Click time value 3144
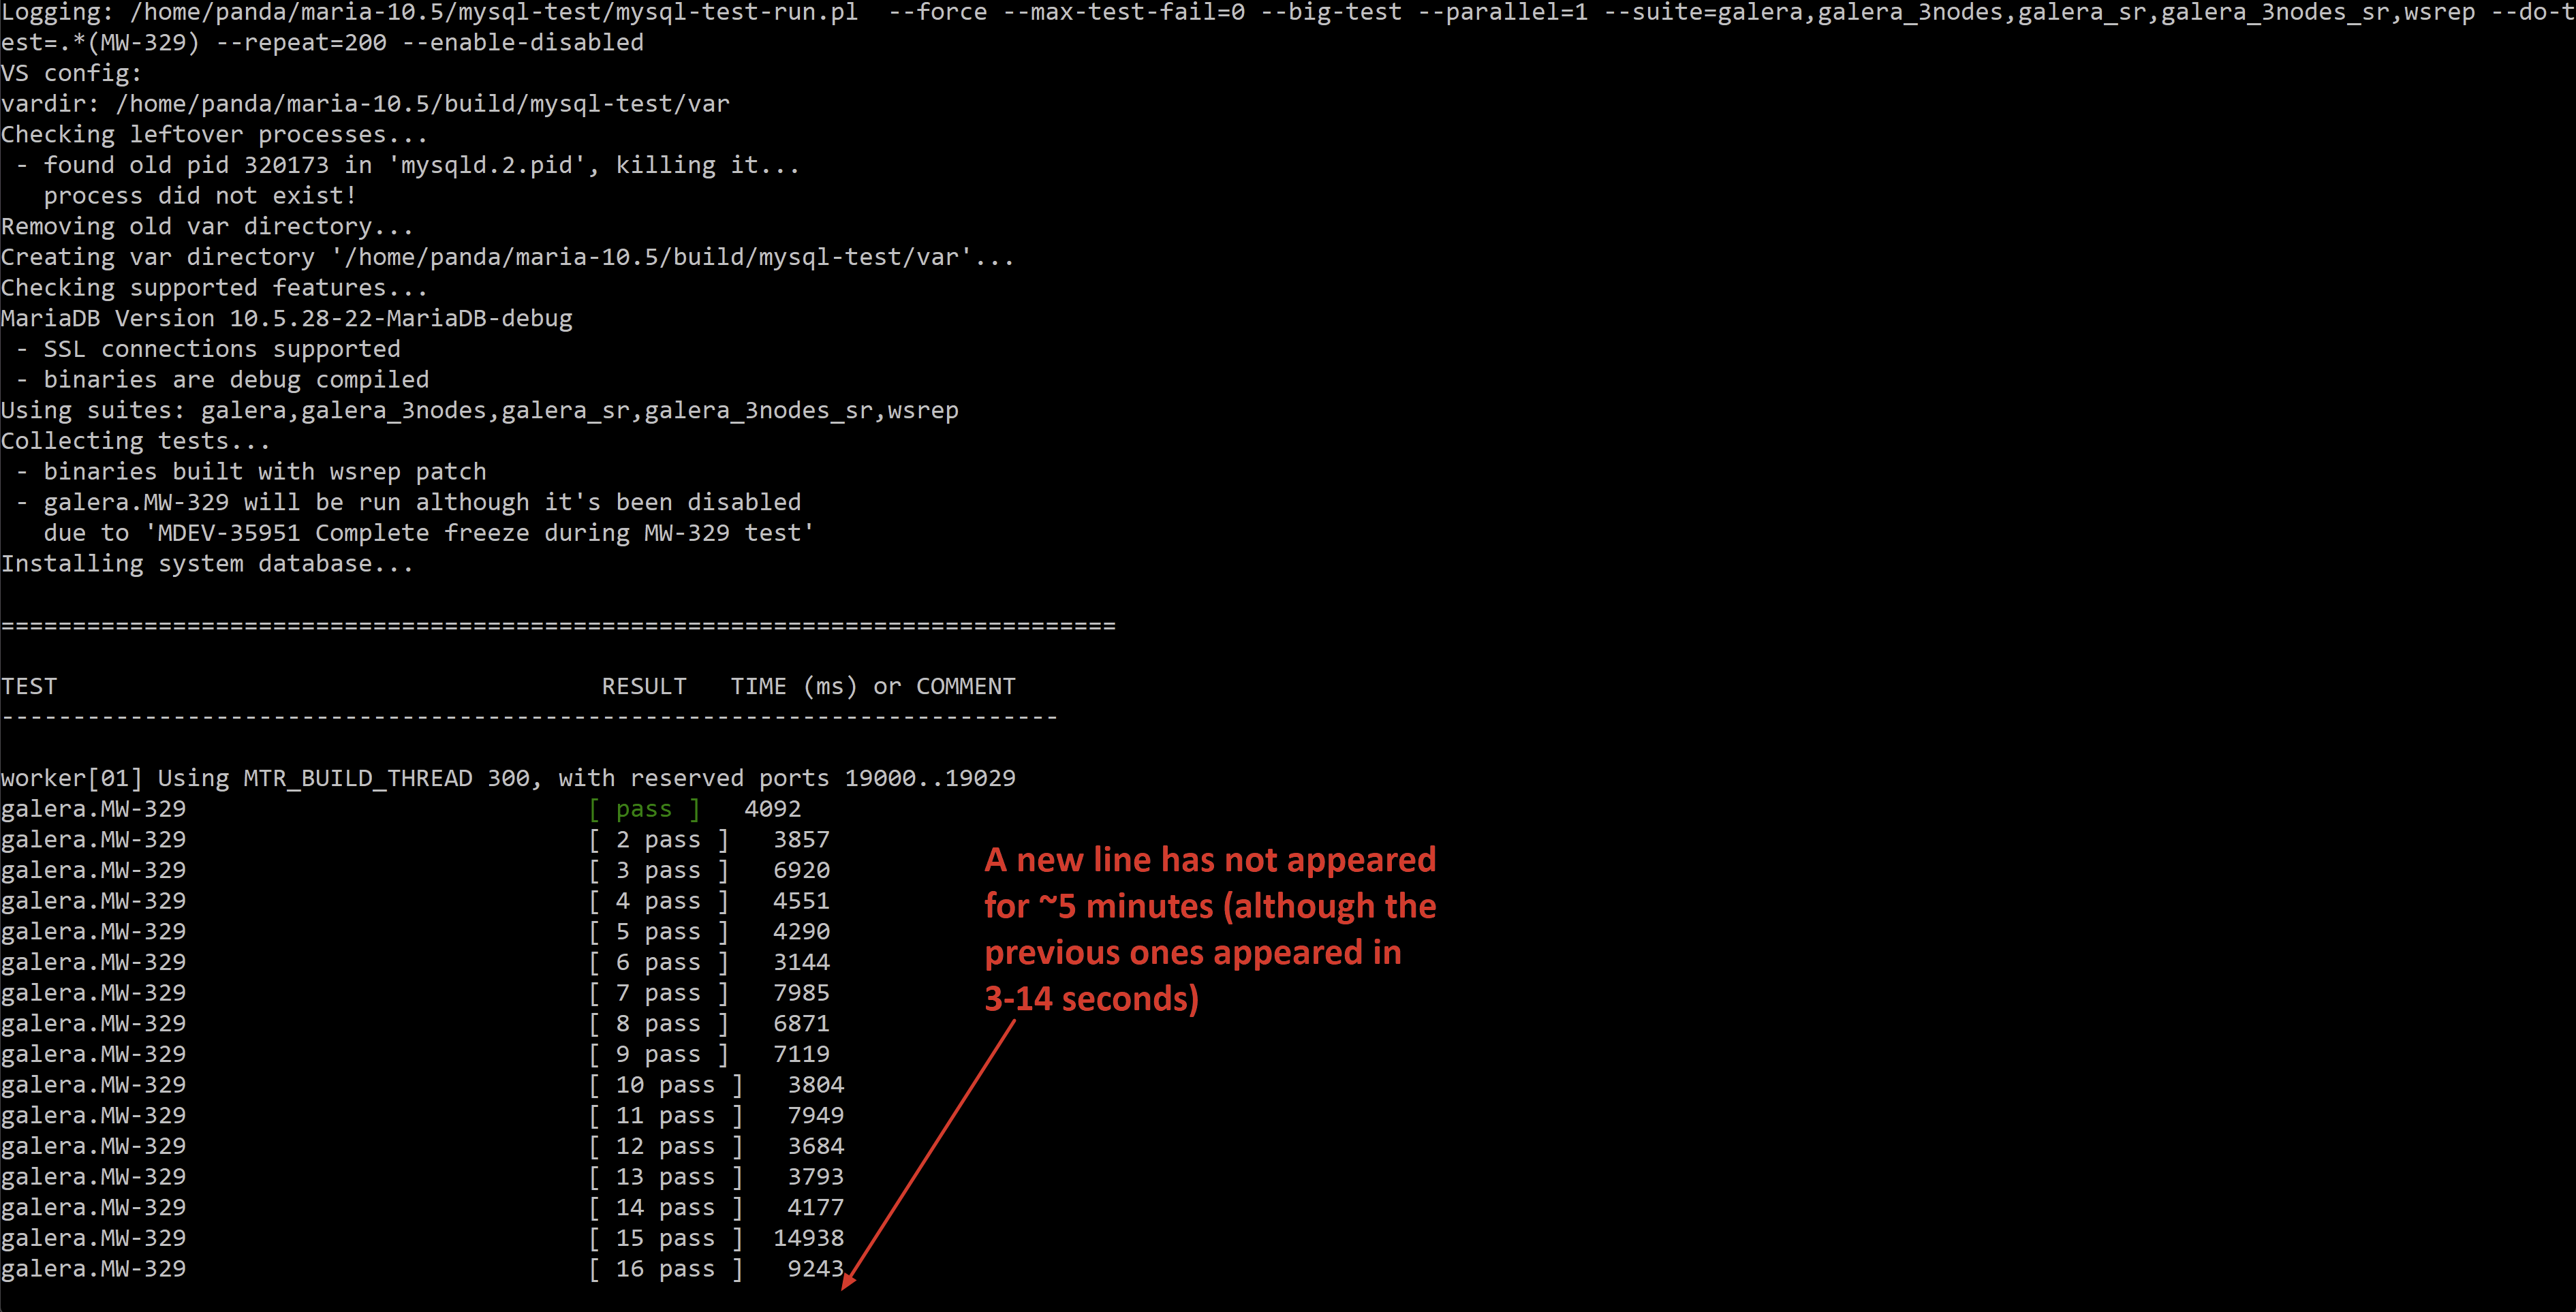Screen dimensions: 2576x1312 pos(801,962)
